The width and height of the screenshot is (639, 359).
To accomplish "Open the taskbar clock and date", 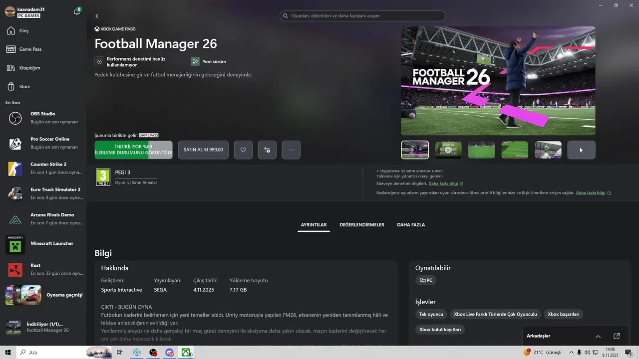I will (610, 353).
